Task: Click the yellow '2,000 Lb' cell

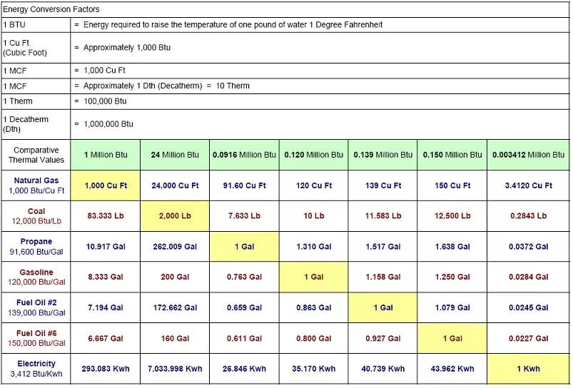Action: tap(175, 216)
